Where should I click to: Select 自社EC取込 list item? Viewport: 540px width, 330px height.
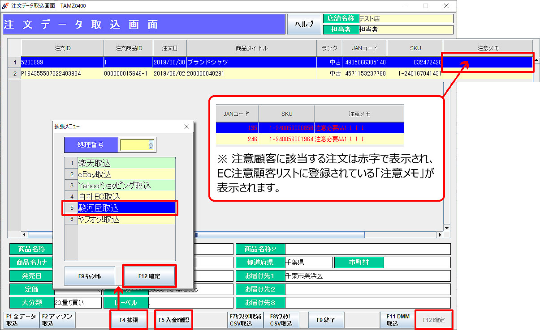(x=126, y=196)
